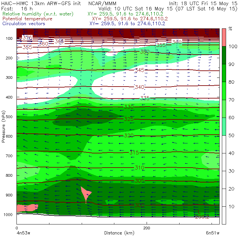Click the '%' unit label above colorbar

click(x=230, y=29)
